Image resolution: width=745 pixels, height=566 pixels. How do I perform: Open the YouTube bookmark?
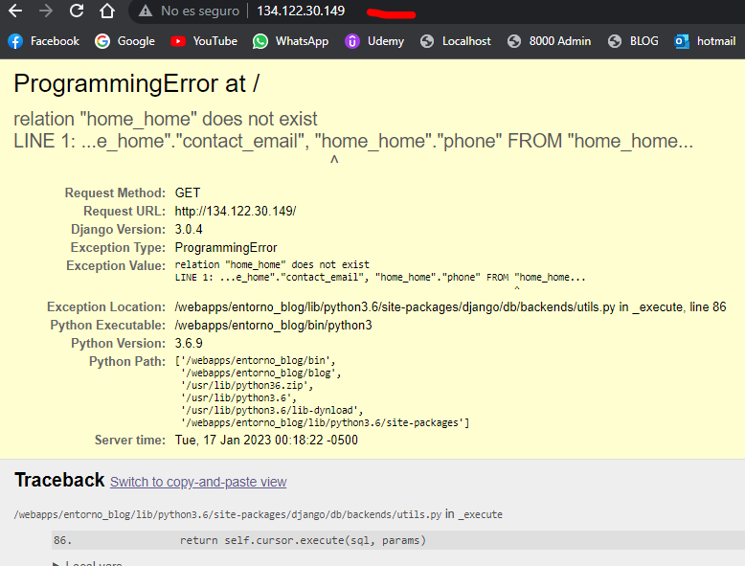pos(204,41)
